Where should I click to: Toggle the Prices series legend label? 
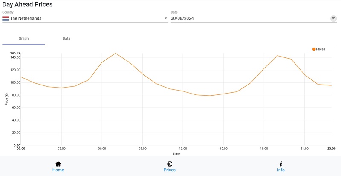(x=321, y=49)
